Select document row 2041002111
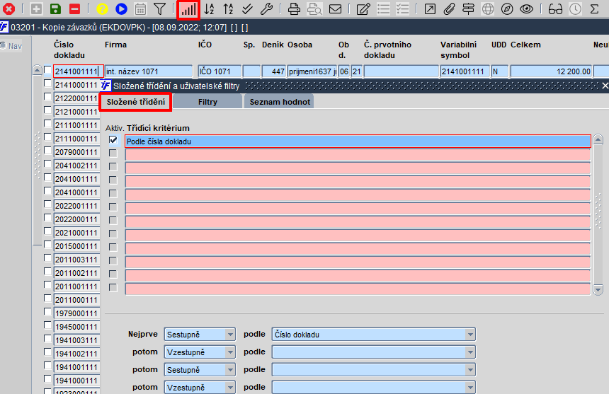This screenshot has height=394, width=609. 76,166
